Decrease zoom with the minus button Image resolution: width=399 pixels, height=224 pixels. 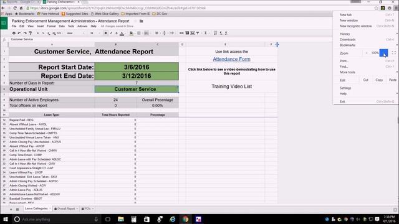click(x=367, y=53)
